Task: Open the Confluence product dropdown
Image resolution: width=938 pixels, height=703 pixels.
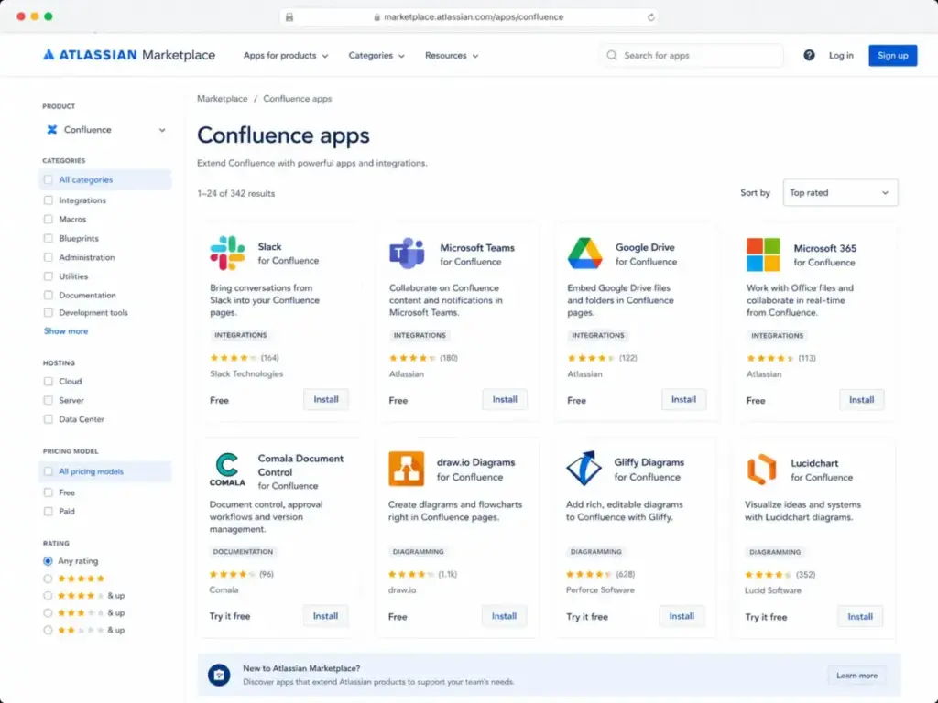Action: click(x=105, y=130)
